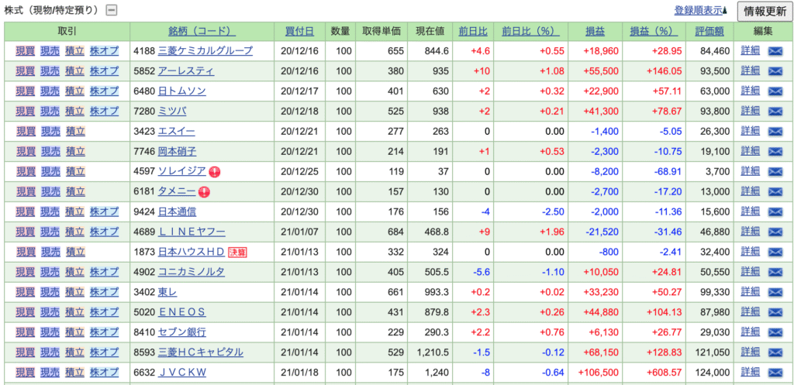
Task: Click 株オプ in the LINEヤフー row
Action: click(x=104, y=232)
